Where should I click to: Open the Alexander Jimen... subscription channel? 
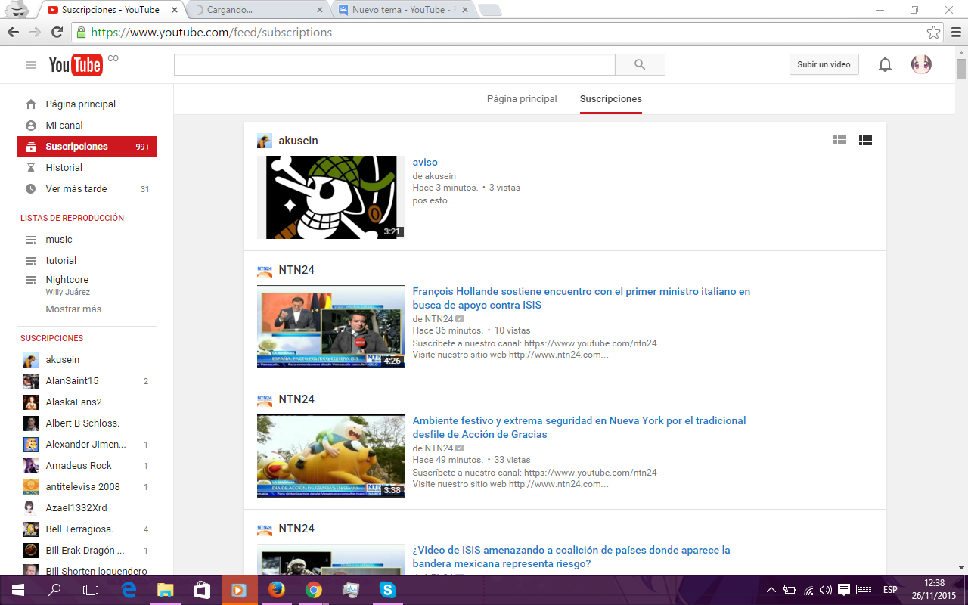[x=87, y=445]
